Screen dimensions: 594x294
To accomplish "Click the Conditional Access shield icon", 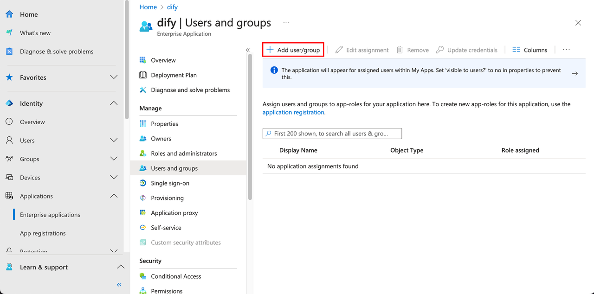I will pos(143,276).
